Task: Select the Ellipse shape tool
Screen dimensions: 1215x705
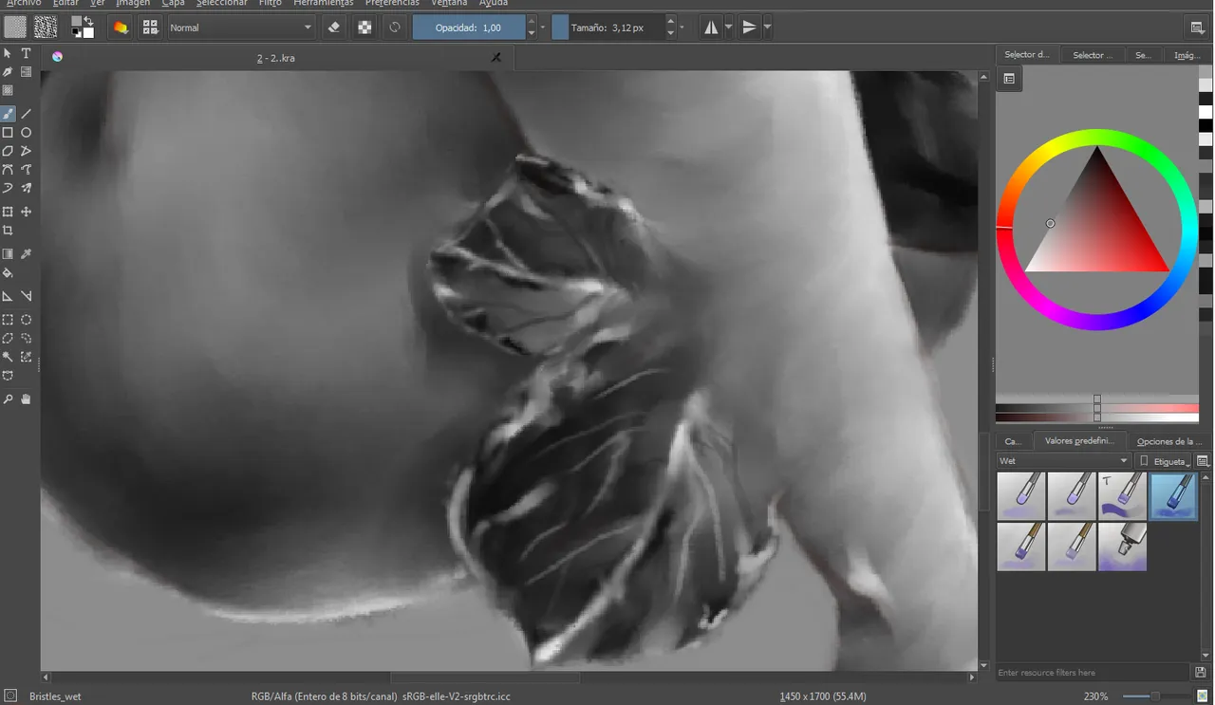Action: (x=27, y=133)
